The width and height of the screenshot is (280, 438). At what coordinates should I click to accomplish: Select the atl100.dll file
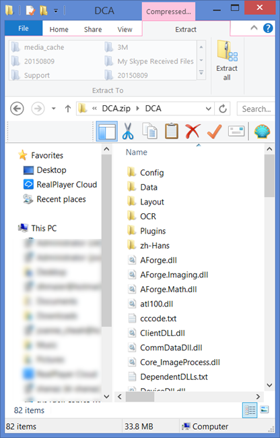[150, 304]
